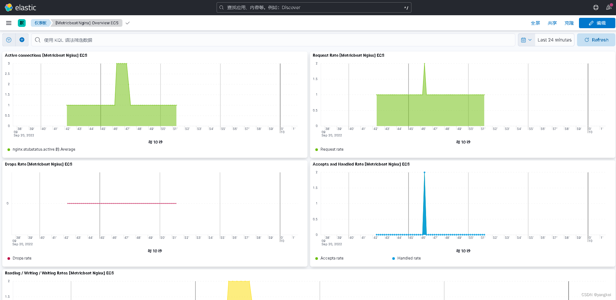
Task: Open the newsfeed notifications icon
Action: tap(609, 7)
